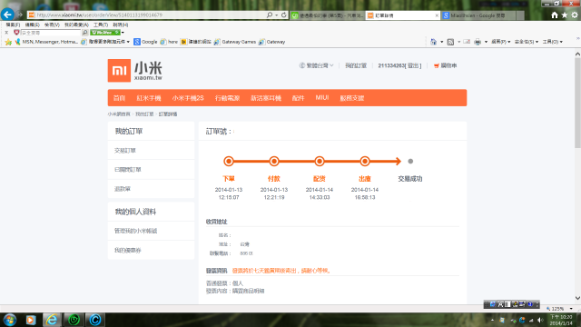Expand the address bar search dropdown arrow
This screenshot has width=581, height=327.
276,15
